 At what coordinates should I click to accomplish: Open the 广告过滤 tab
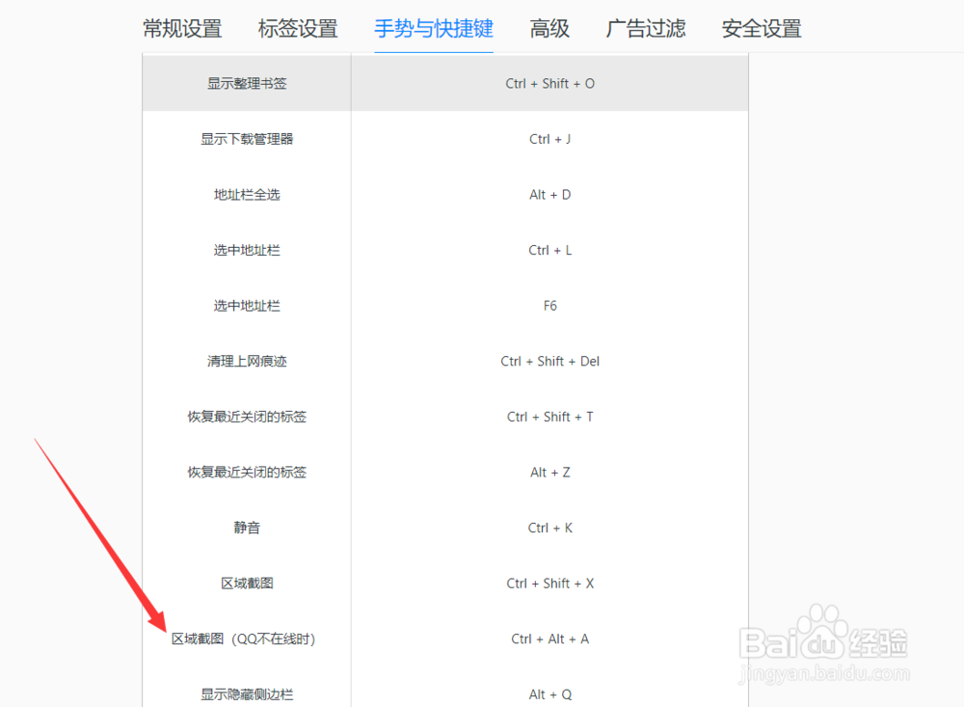(x=646, y=29)
